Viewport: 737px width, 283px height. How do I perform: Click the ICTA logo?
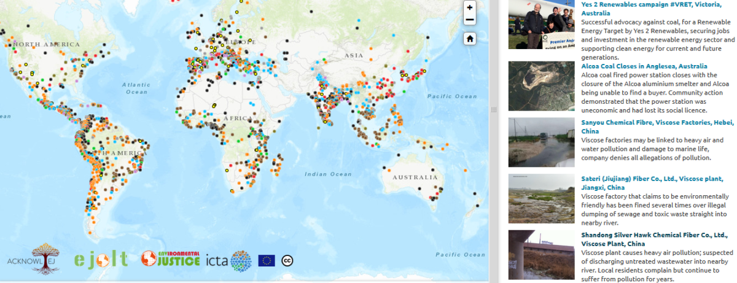click(229, 261)
